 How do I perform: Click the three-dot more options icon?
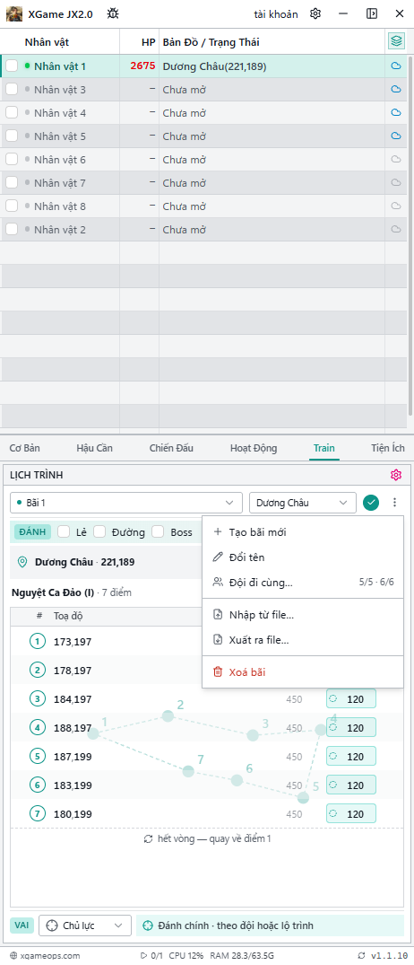pos(394,502)
